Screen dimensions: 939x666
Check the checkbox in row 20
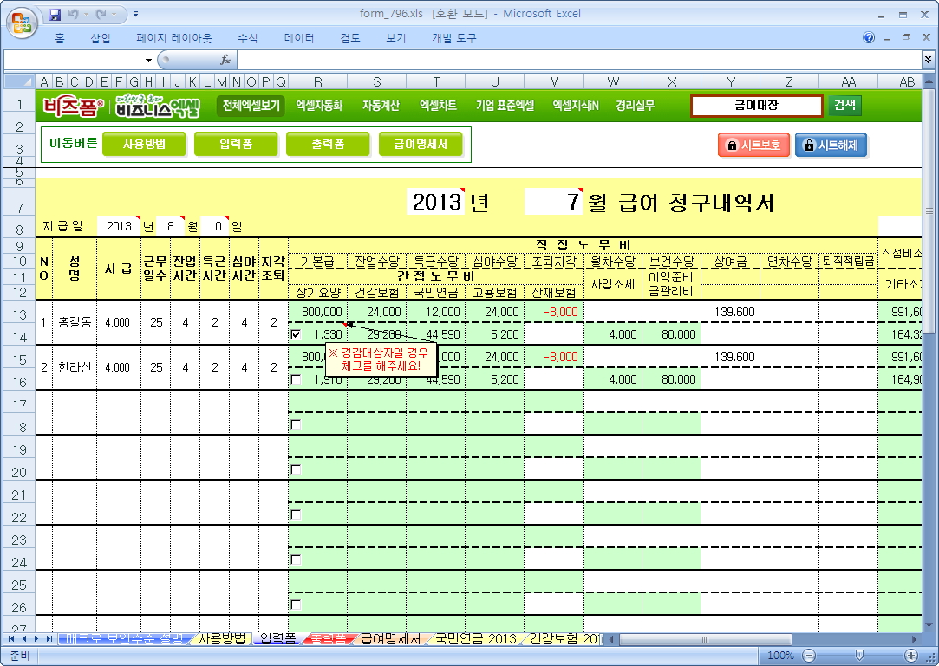pos(296,469)
